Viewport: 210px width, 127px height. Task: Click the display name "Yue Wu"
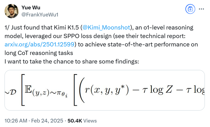(x=30, y=7)
